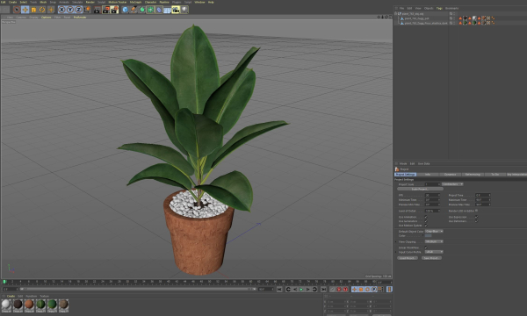527x316 pixels.
Task: Toggle rotation keyframe recording icon
Action: (x=367, y=289)
